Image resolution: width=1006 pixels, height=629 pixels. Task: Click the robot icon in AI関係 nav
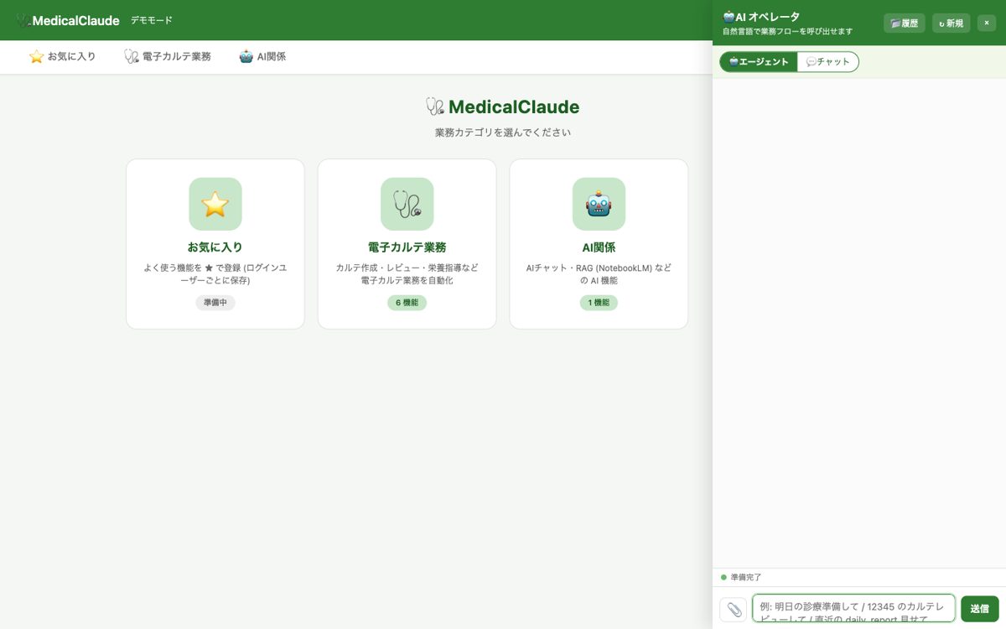point(246,57)
